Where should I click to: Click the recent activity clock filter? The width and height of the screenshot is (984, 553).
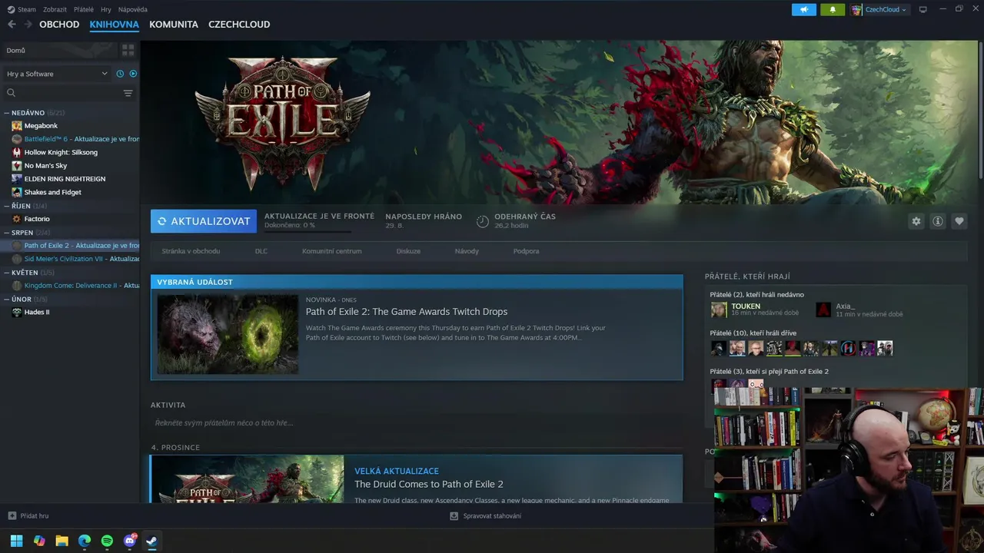(x=120, y=74)
